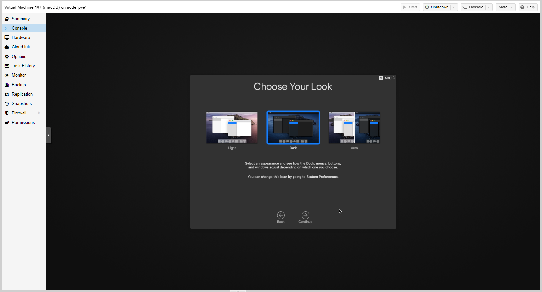The image size is (542, 292).
Task: Expand the Firewall submenu arrow
Action: tap(39, 113)
